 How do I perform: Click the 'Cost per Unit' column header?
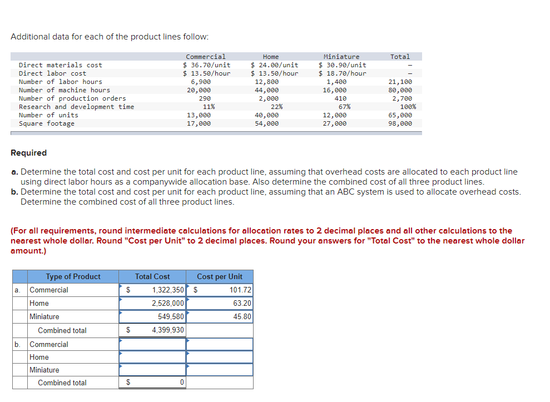[220, 276]
